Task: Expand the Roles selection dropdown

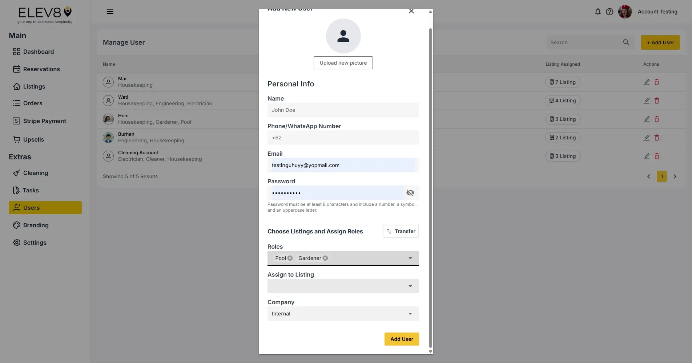Action: click(410, 258)
